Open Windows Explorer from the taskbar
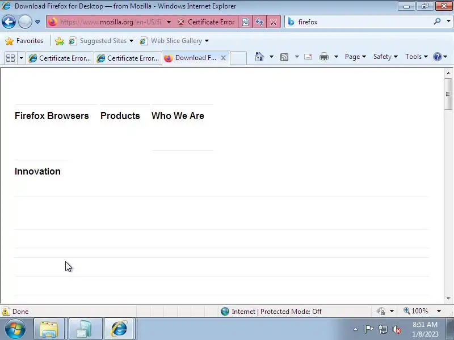The image size is (454, 340). (x=49, y=329)
